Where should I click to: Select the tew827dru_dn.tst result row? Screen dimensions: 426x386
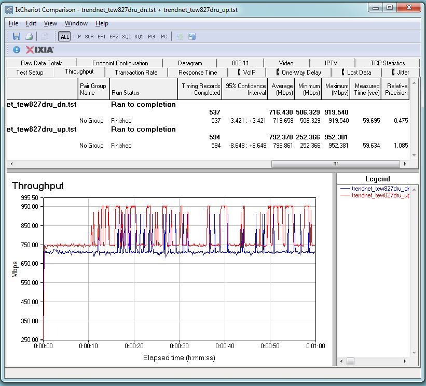pos(208,105)
